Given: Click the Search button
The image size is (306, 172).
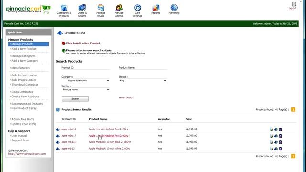Looking at the screenshot, I should [x=75, y=99].
